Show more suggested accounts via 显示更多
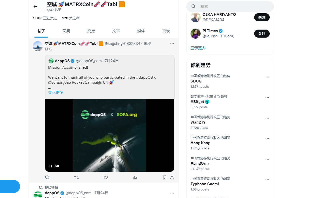 point(198,48)
